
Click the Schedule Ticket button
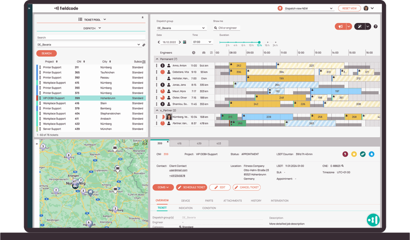[x=191, y=187]
